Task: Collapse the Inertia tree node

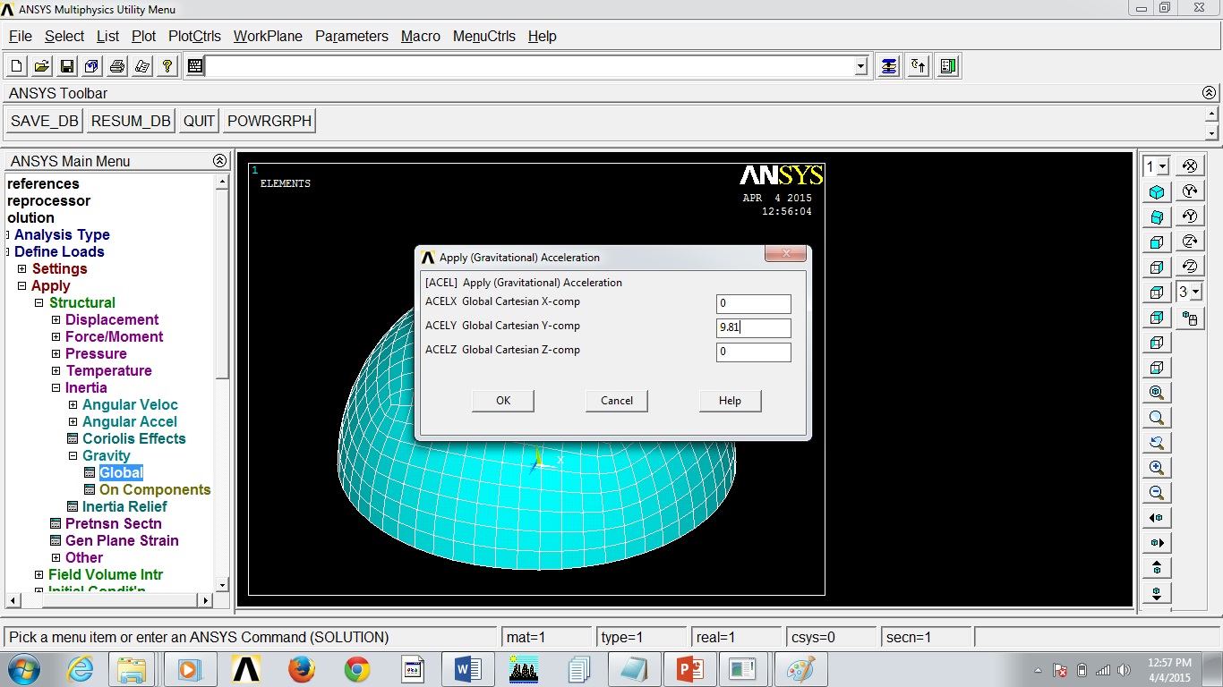Action: tap(56, 387)
